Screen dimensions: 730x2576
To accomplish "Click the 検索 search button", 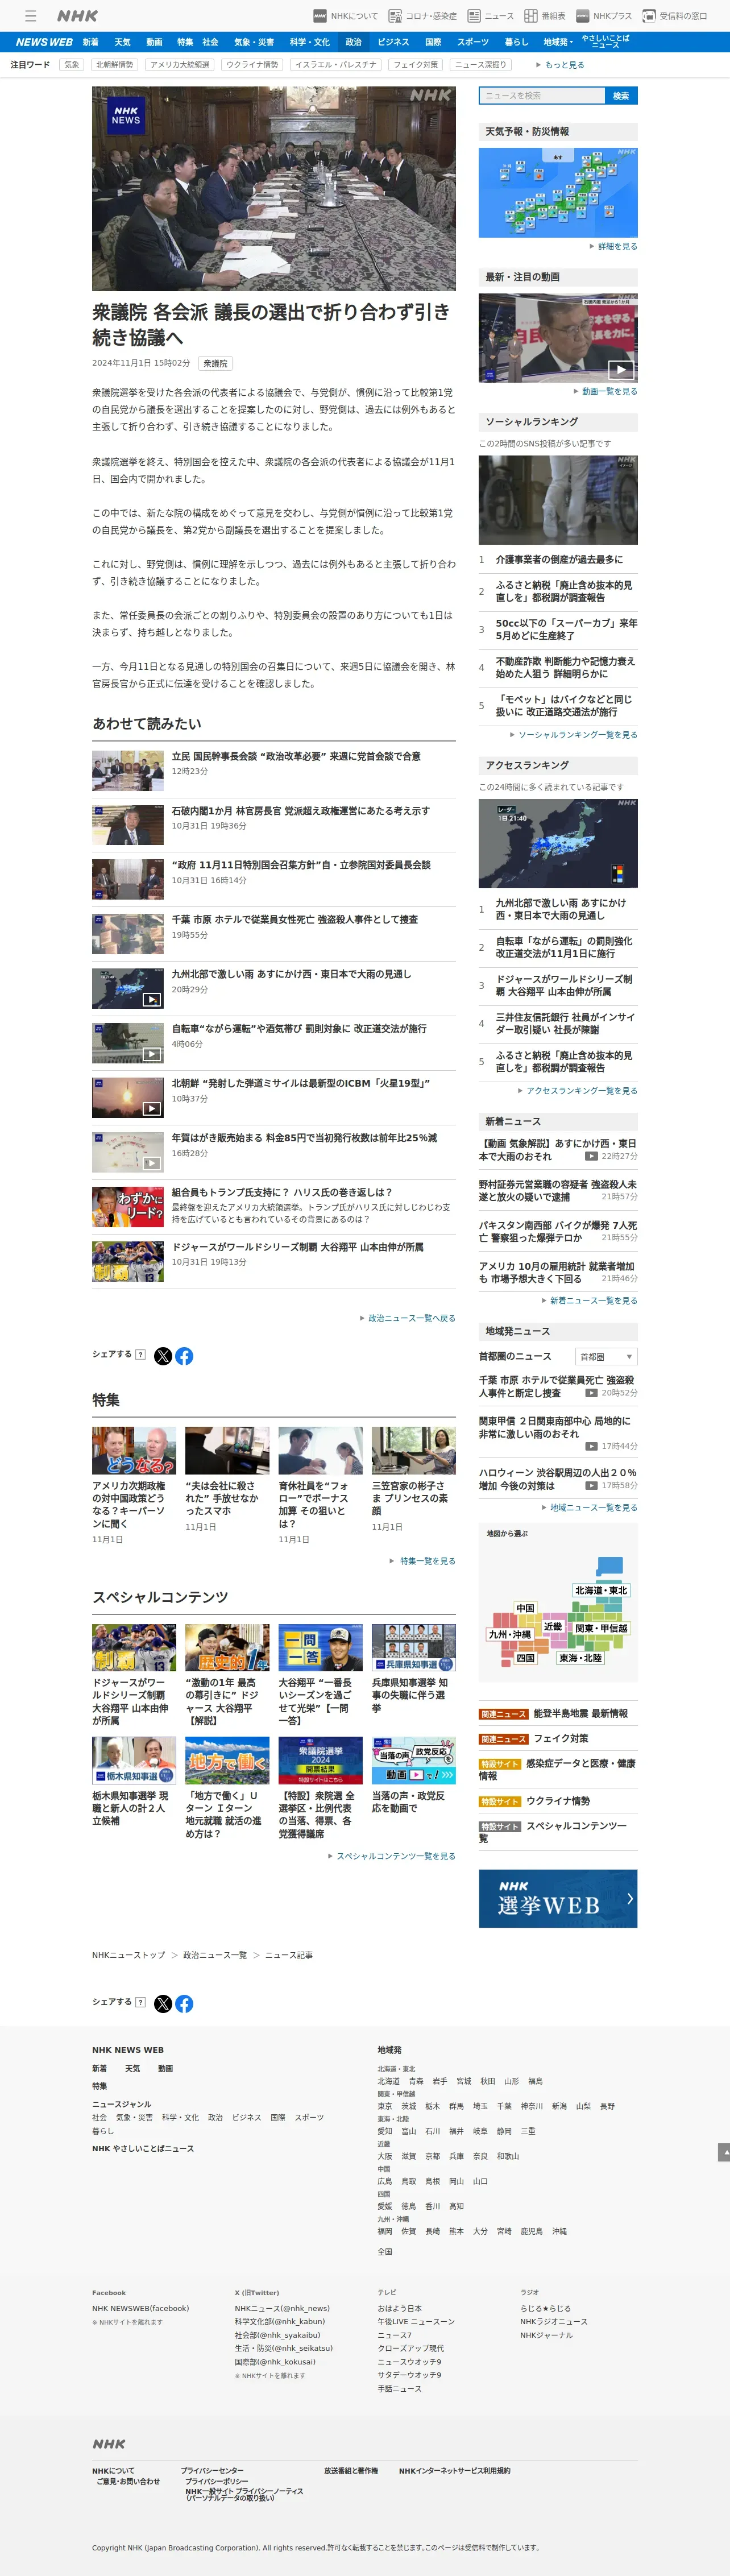I will [x=621, y=96].
